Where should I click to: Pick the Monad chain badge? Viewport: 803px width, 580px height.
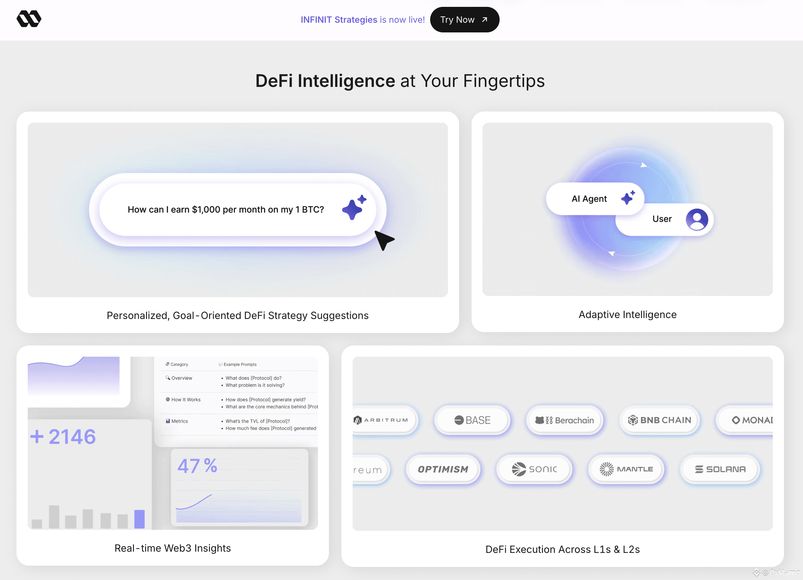pyautogui.click(x=751, y=420)
